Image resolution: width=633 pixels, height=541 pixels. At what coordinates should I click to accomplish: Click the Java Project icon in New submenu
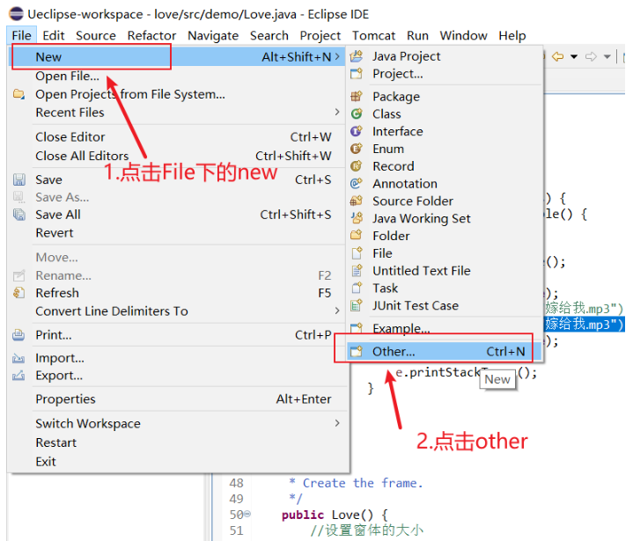click(356, 56)
